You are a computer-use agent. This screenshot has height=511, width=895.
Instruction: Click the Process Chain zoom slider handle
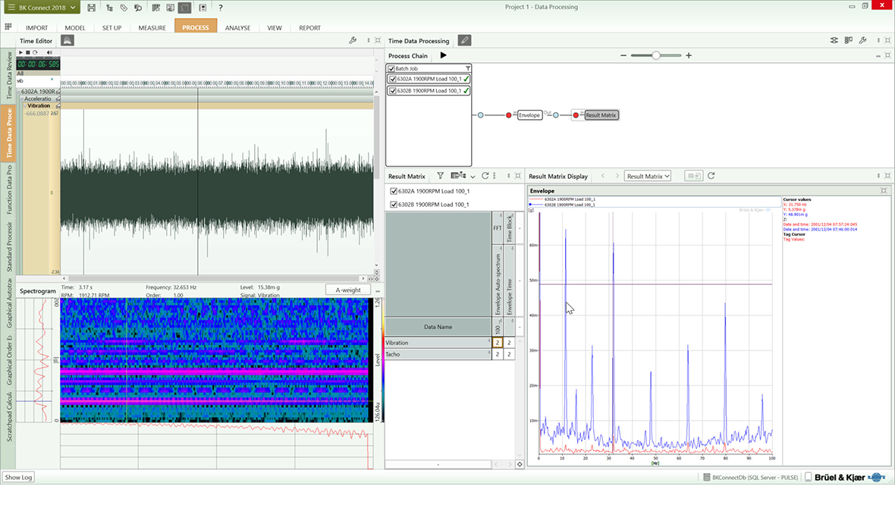coord(656,55)
